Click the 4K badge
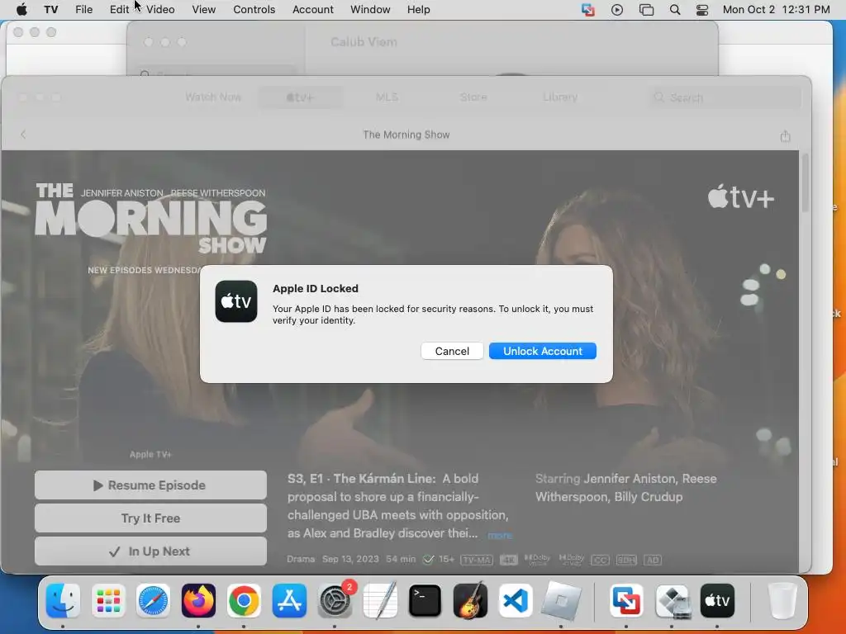Viewport: 846px width, 634px height. point(508,561)
